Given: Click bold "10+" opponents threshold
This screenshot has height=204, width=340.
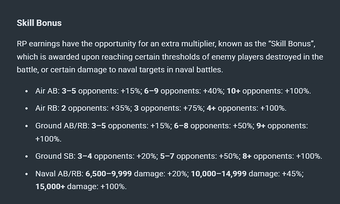Looking at the screenshot, I should (233, 91).
